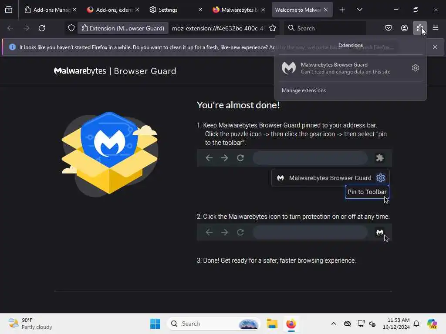Close the Welcome to Malwarebytes tab

[326, 10]
